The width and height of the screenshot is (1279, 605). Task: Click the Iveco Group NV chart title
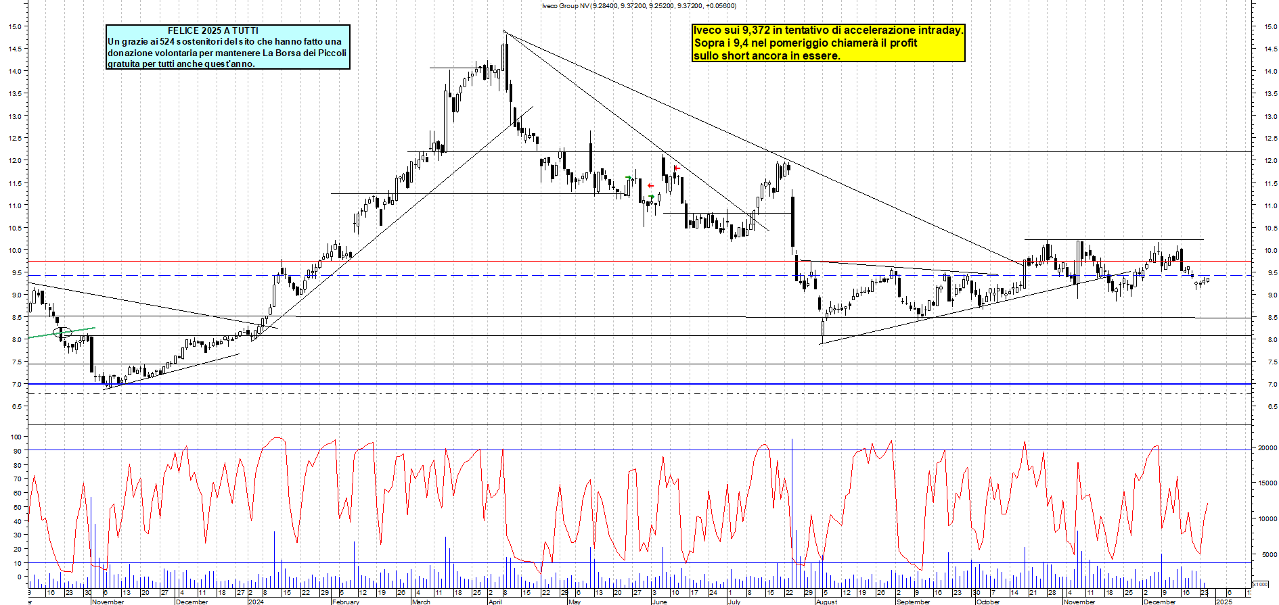[x=639, y=6]
